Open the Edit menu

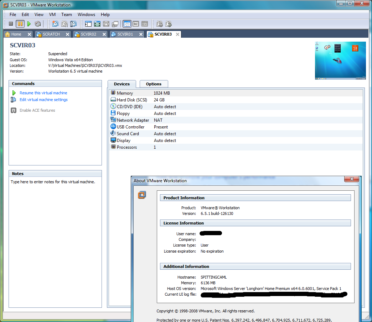point(25,15)
